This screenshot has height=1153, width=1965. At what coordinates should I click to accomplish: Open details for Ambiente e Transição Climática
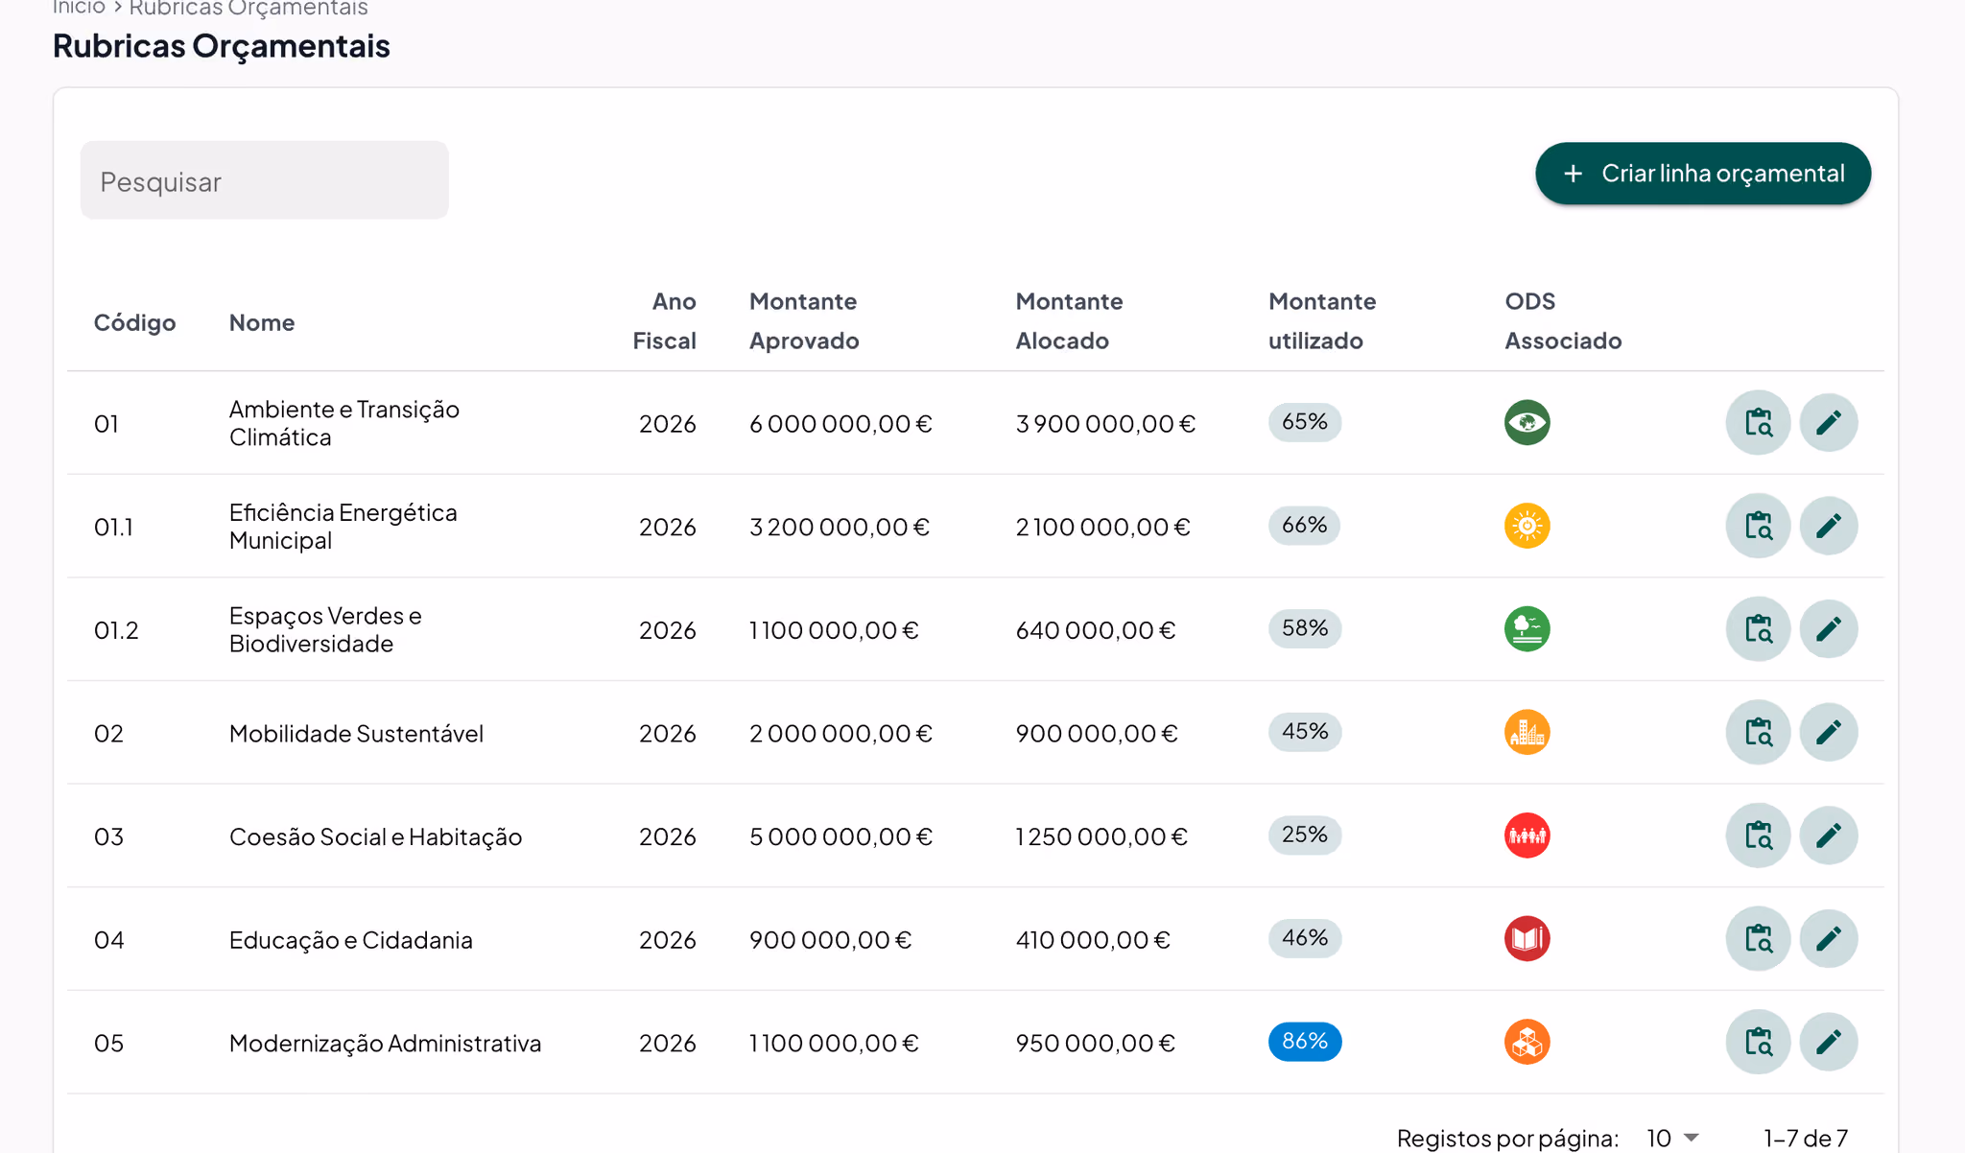click(1758, 423)
